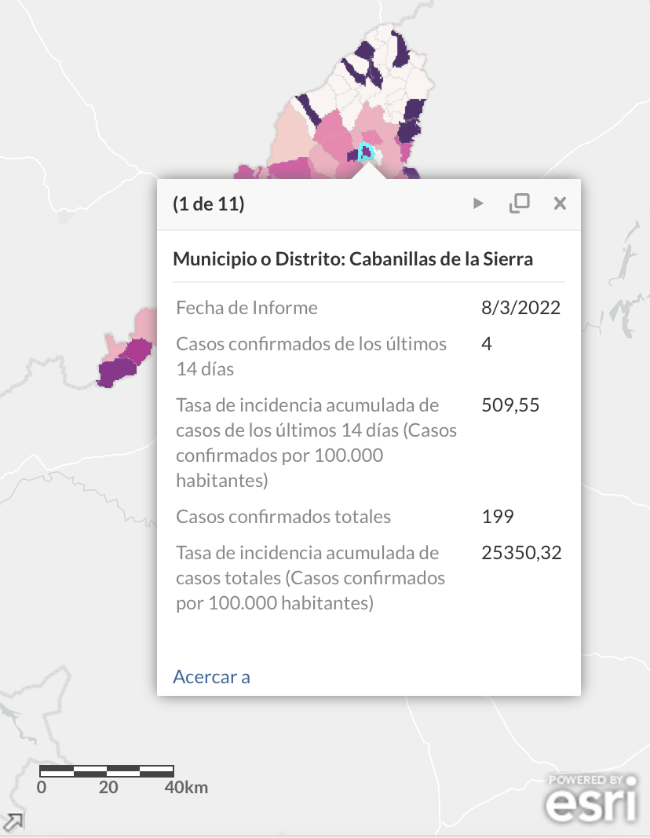Select the dark purple southwestern municipality
This screenshot has width=650, height=838.
tap(115, 372)
